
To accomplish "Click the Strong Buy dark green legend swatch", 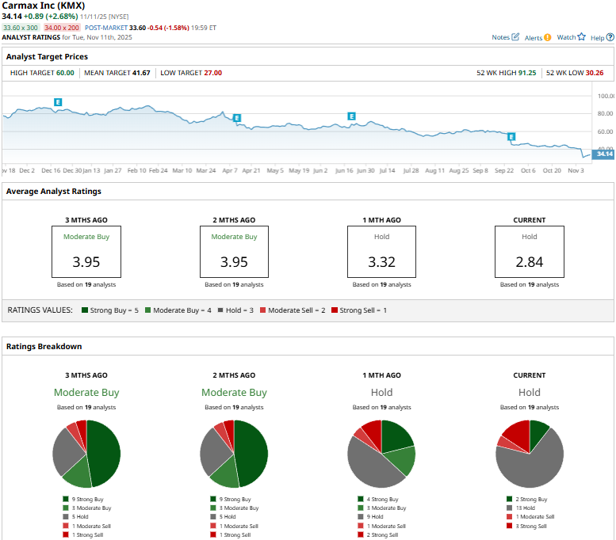I will click(85, 310).
